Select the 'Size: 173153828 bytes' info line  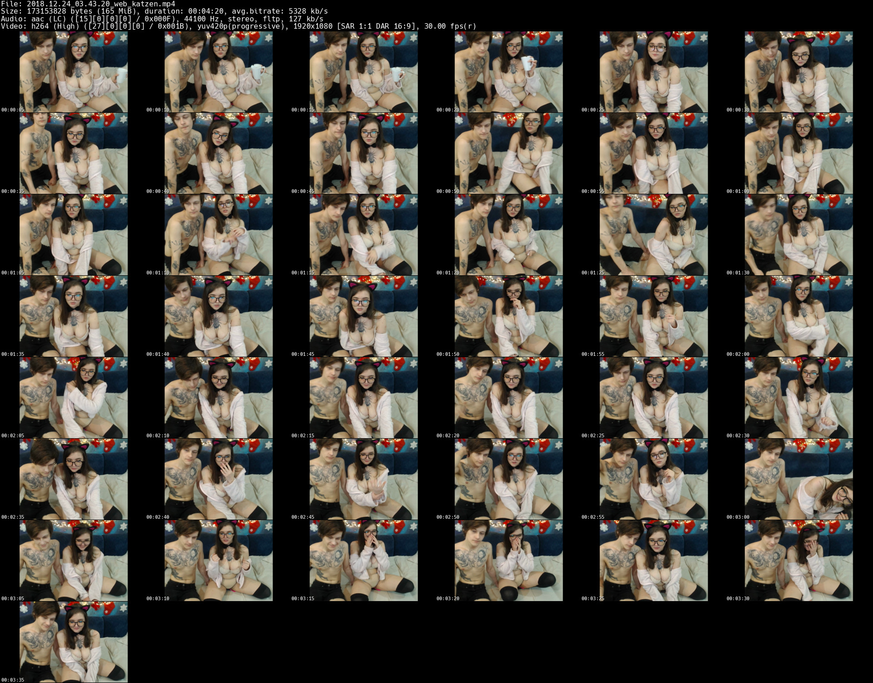tap(164, 11)
